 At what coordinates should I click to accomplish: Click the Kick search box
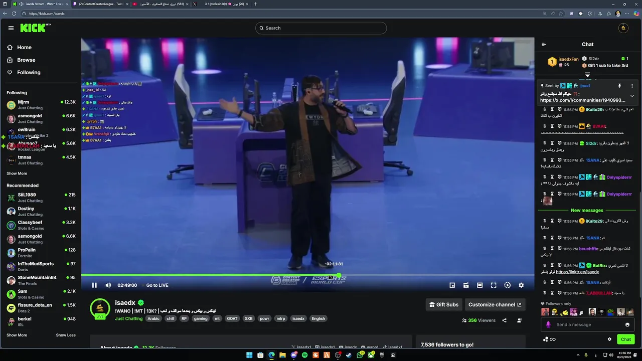pos(321,28)
